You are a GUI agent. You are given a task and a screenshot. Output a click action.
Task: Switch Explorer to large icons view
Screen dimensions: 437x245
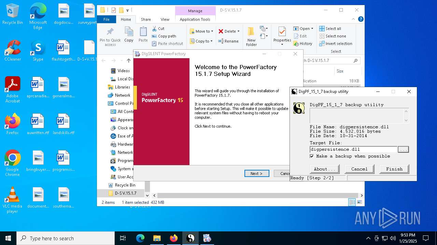359,202
